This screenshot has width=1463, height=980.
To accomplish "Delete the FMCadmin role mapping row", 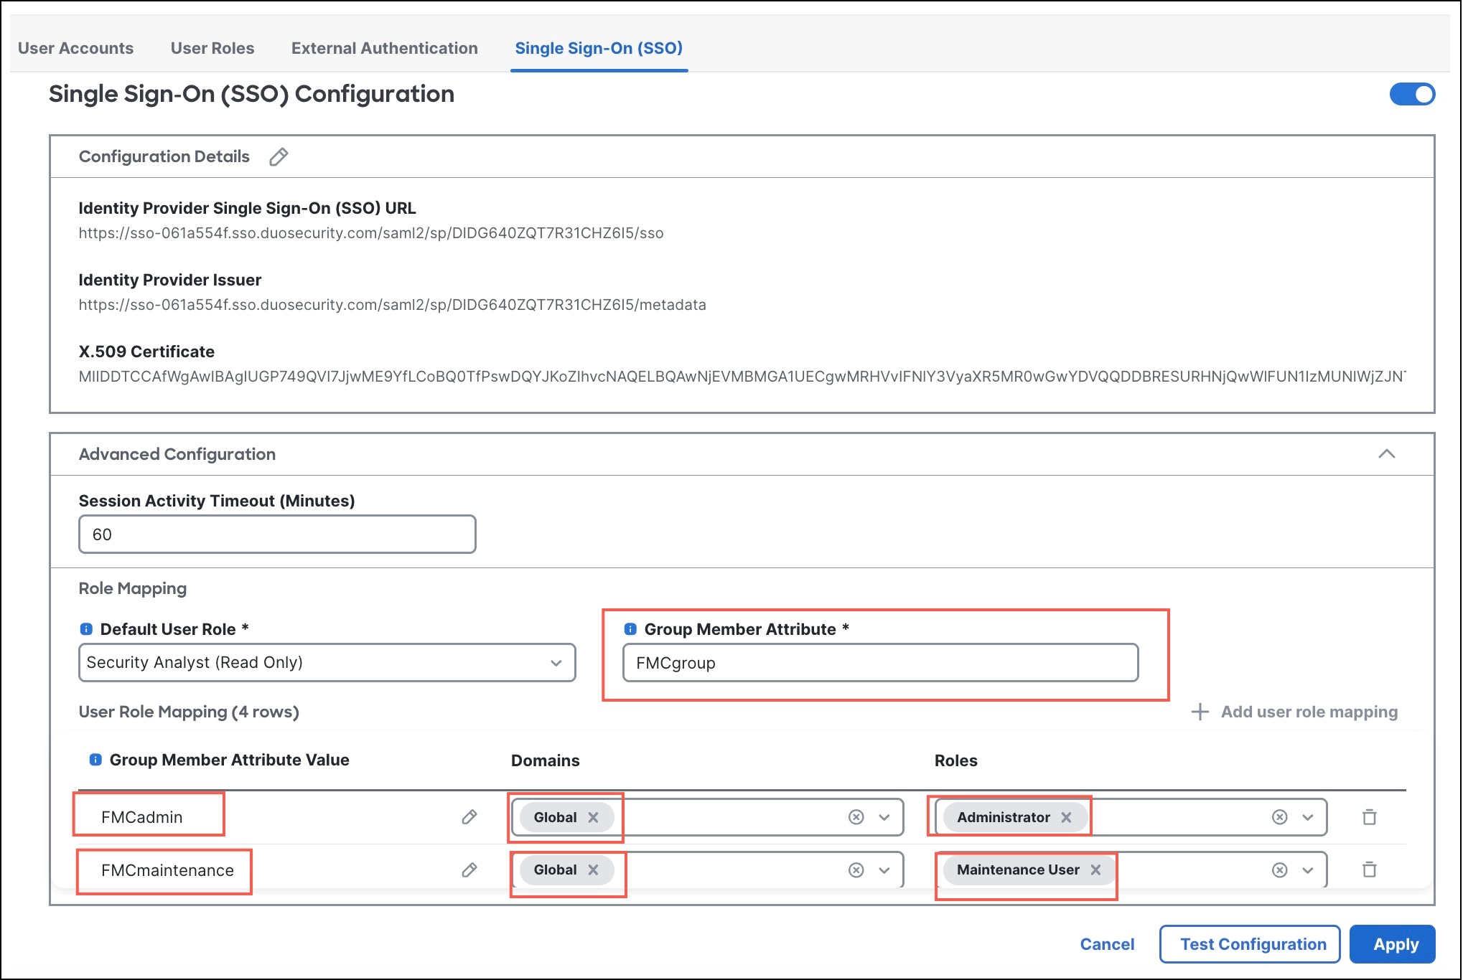I will tap(1369, 817).
